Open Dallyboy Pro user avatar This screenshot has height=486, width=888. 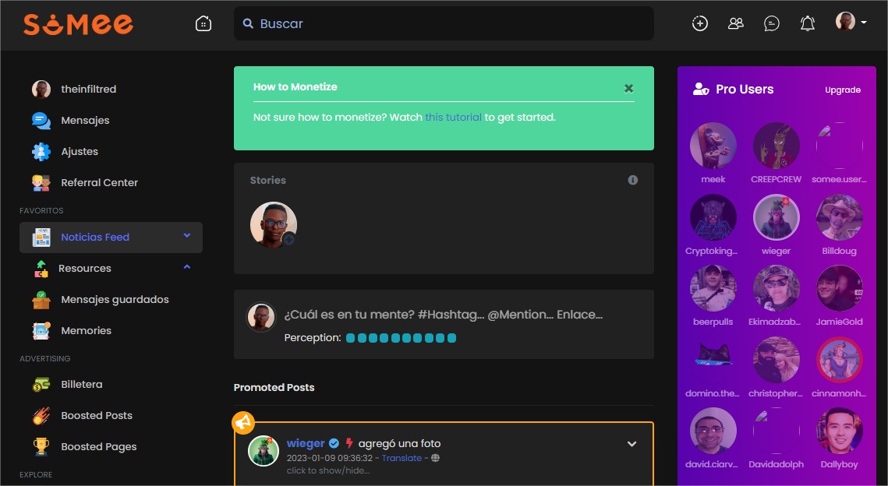[840, 431]
